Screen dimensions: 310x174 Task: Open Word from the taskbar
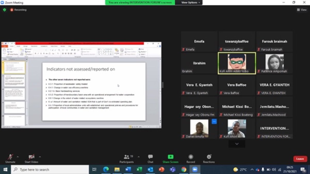click(128, 170)
